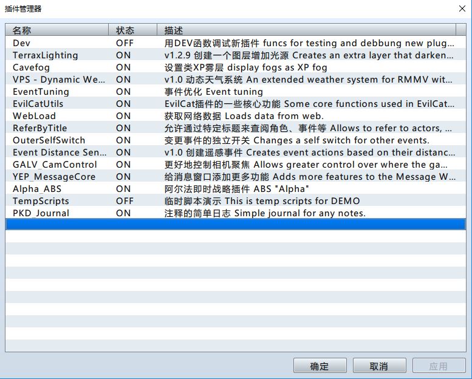Select the VPS - Dynamic We... plugin
Image resolution: width=472 pixels, height=379 pixels.
(59, 80)
